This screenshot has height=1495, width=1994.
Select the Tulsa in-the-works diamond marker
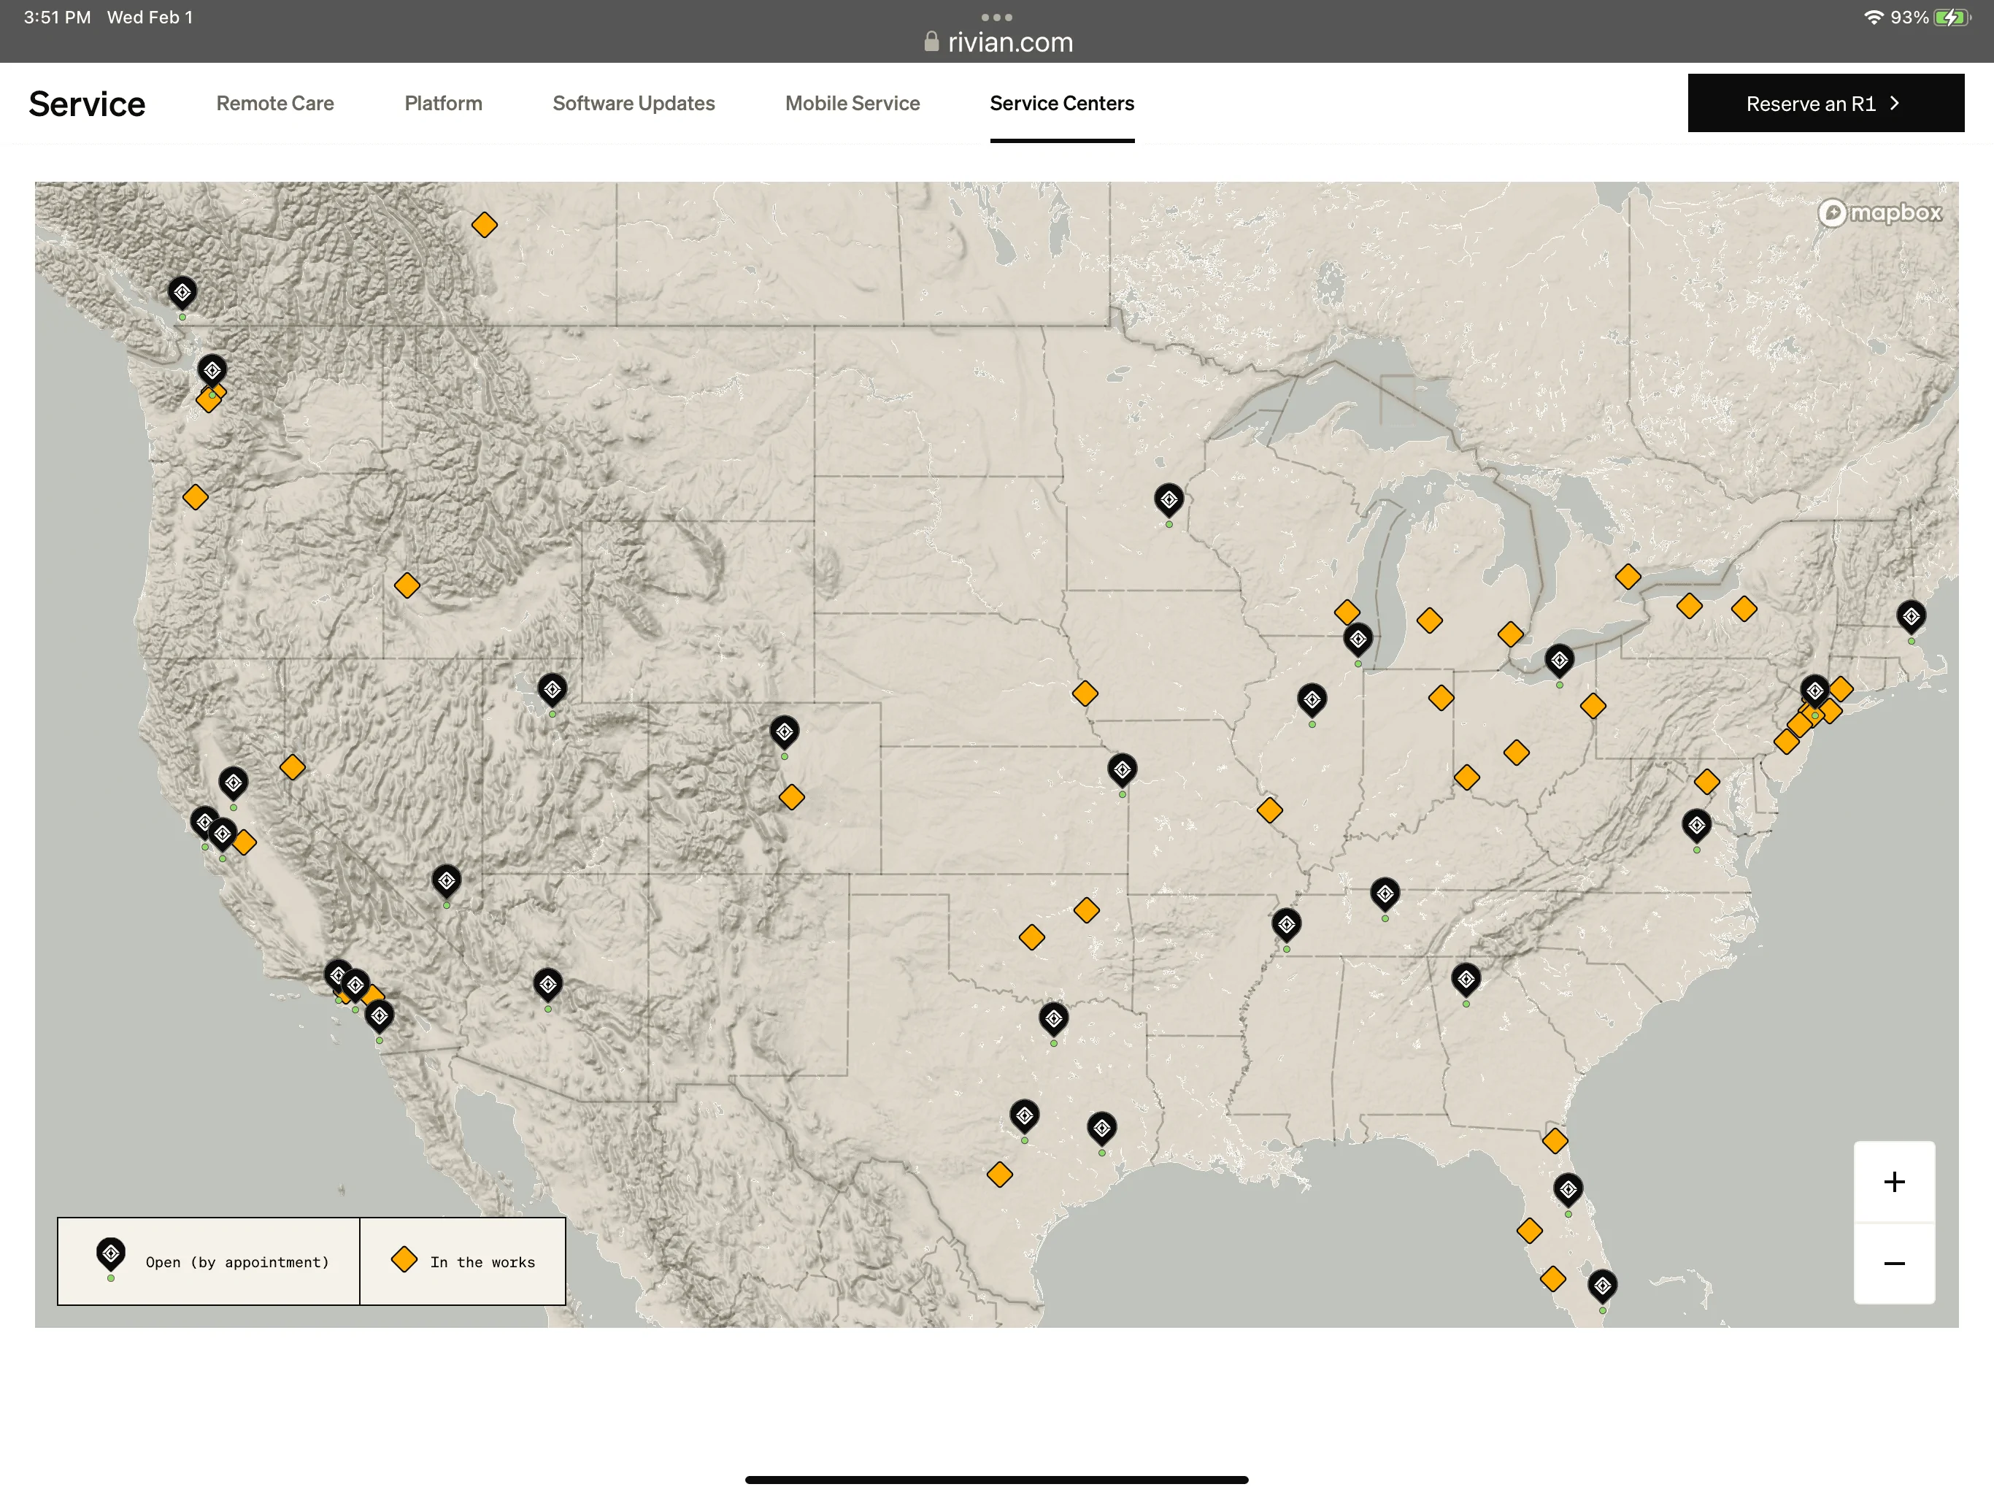click(x=1086, y=910)
